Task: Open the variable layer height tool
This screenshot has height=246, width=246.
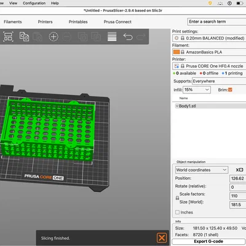Action: tap(112, 36)
